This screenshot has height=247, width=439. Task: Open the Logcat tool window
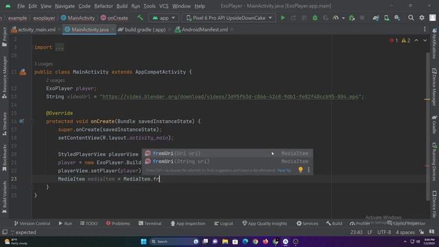point(224,224)
